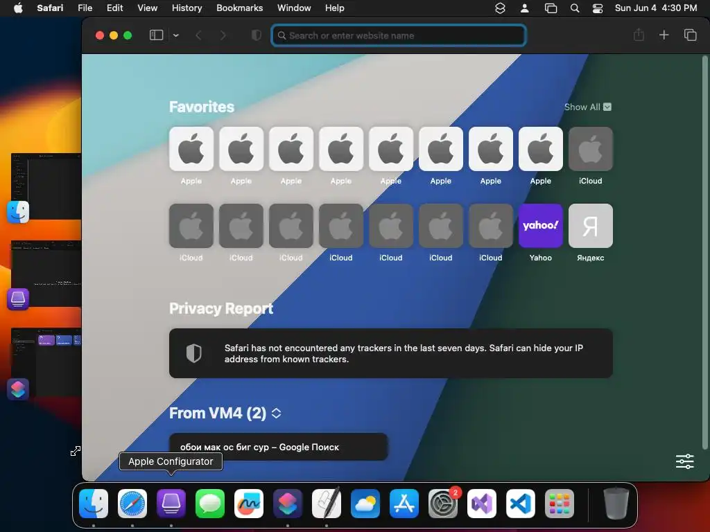
Task: Open Launchpad from the Dock
Action: pyautogui.click(x=560, y=504)
